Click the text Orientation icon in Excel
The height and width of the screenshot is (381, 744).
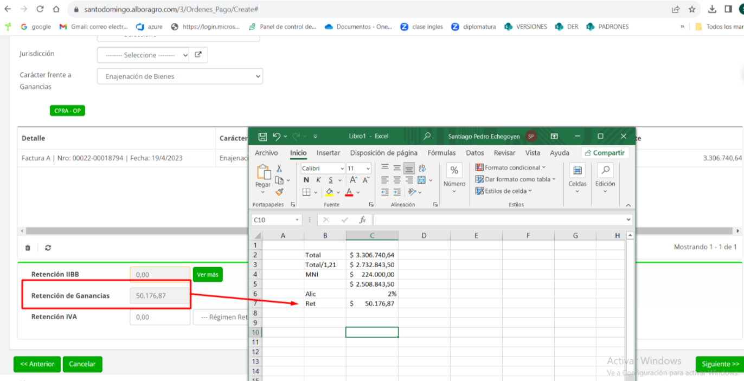[x=412, y=192]
